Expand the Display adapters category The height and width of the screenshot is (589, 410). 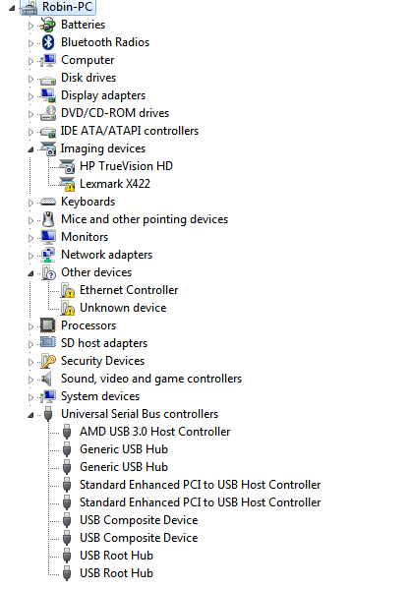pyautogui.click(x=30, y=96)
